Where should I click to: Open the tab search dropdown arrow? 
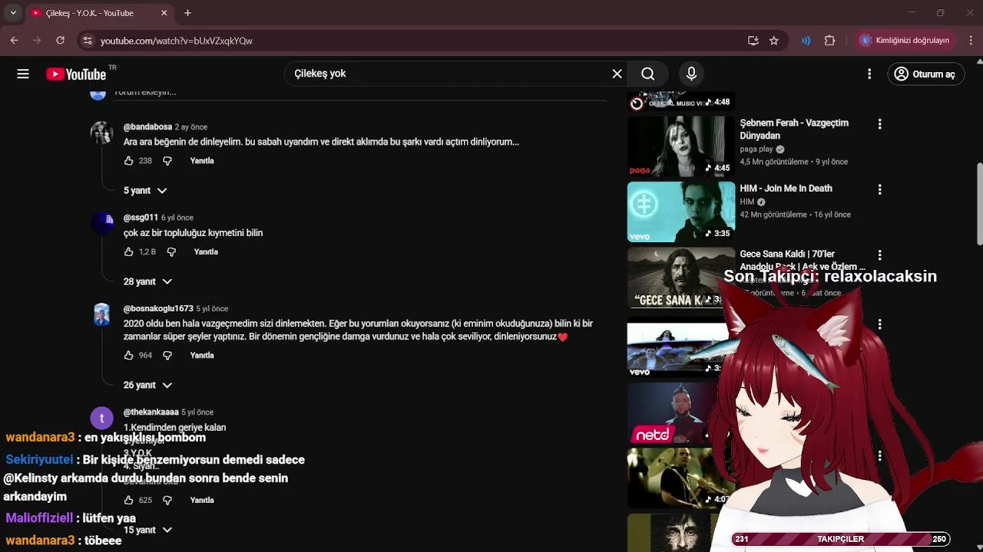coord(13,13)
